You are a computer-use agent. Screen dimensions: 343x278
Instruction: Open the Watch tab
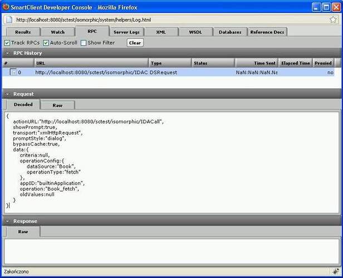pos(58,32)
